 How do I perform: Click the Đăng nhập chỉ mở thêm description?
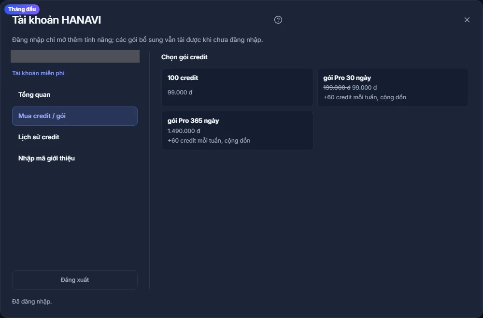(137, 40)
